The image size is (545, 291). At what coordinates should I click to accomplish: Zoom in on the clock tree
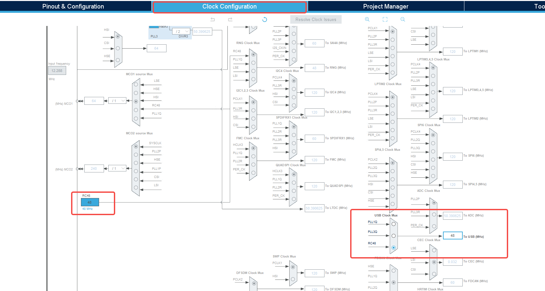pyautogui.click(x=367, y=19)
